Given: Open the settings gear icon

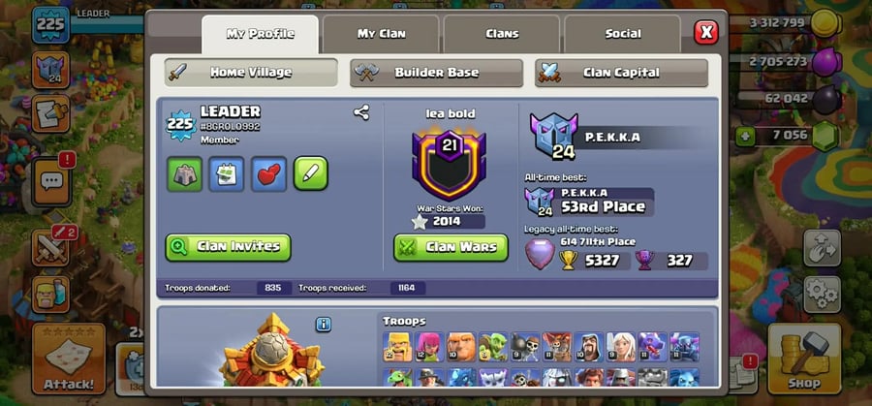Looking at the screenshot, I should point(822,295).
